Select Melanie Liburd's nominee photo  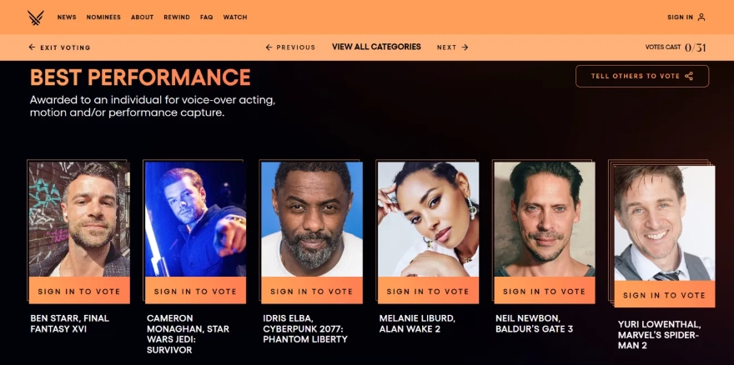[428, 218]
